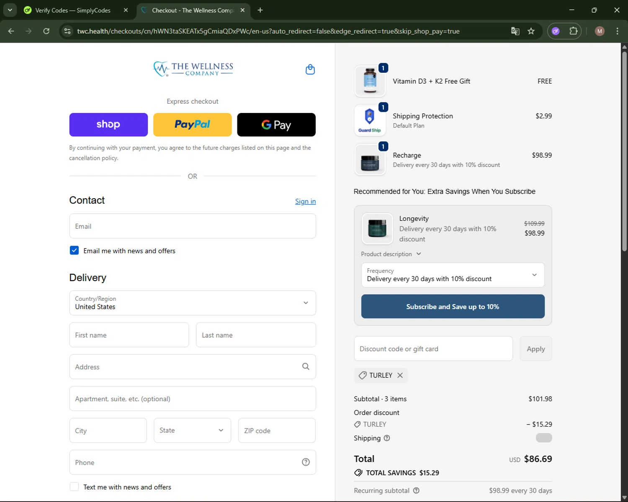Pay with Shop Pay button
Screen dimensions: 628x502
(108, 125)
